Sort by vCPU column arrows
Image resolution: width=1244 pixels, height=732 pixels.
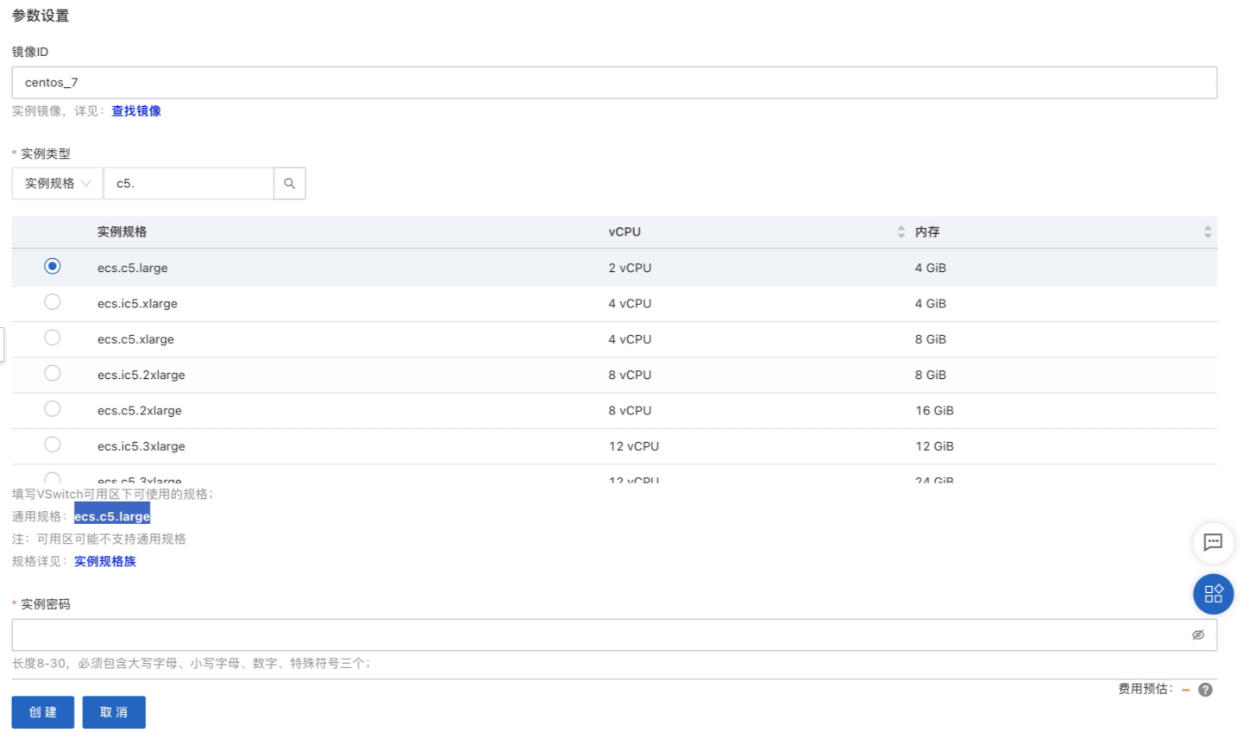(x=901, y=232)
